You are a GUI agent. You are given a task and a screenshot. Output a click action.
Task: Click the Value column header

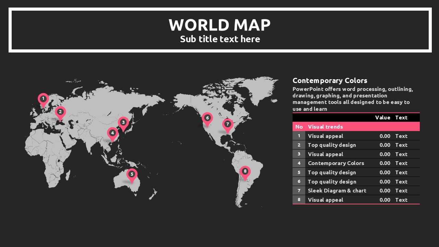[382, 118]
